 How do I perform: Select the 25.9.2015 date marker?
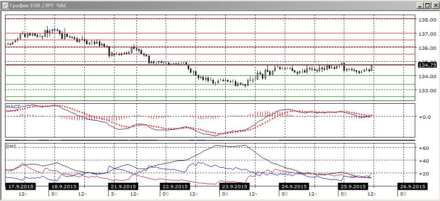pyautogui.click(x=353, y=186)
